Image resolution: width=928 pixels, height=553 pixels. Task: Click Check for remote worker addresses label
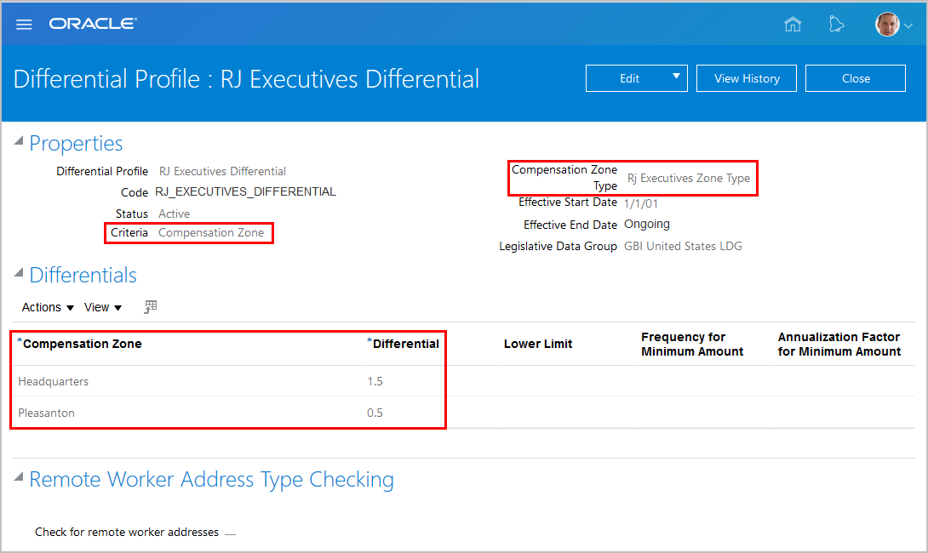tap(127, 532)
